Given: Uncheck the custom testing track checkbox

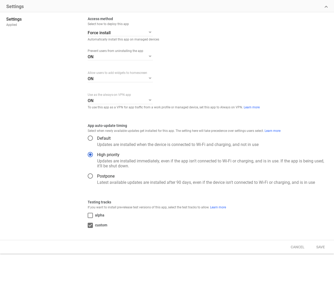Looking at the screenshot, I should 90,225.
